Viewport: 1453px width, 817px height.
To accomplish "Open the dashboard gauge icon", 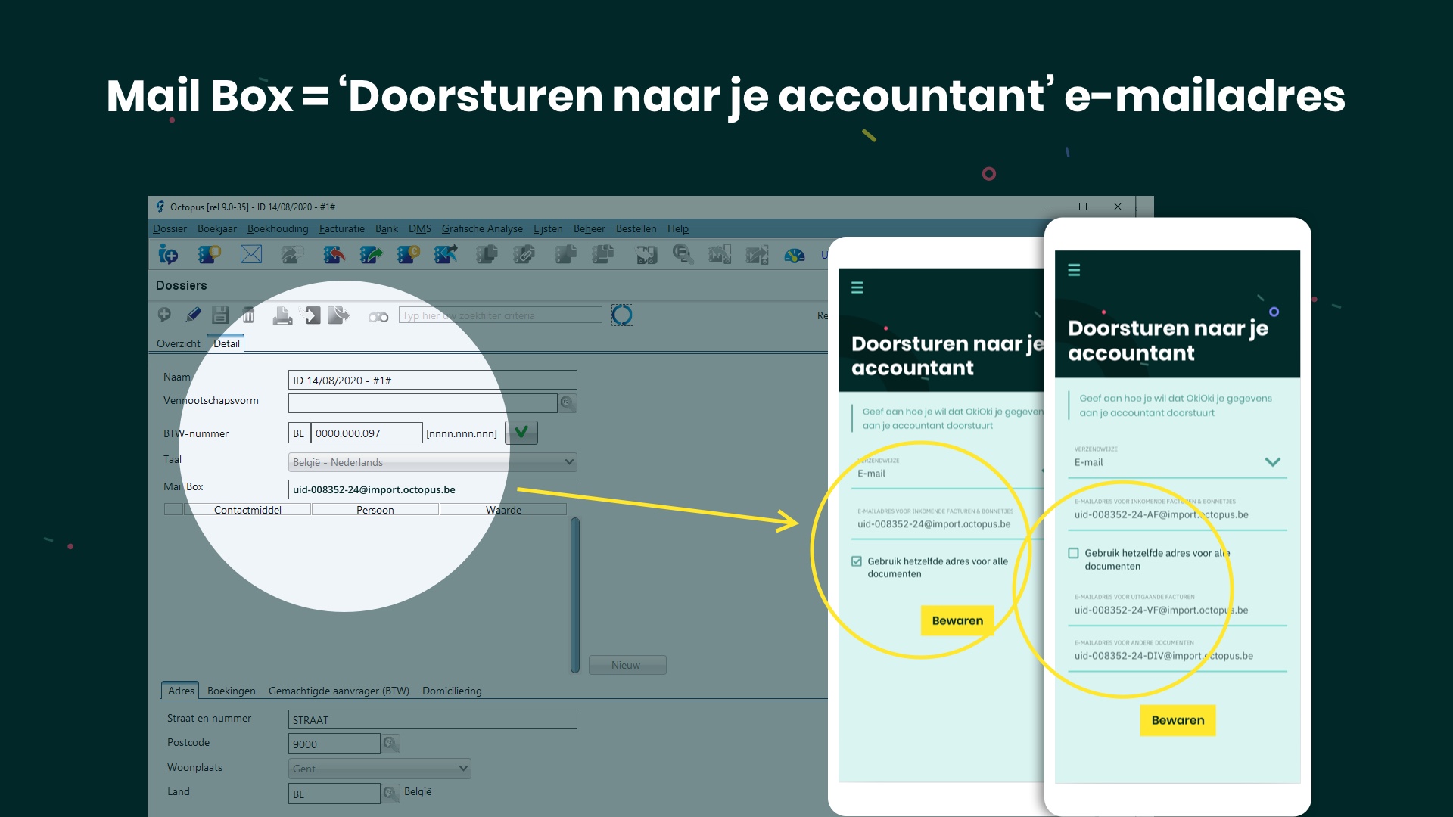I will point(794,256).
